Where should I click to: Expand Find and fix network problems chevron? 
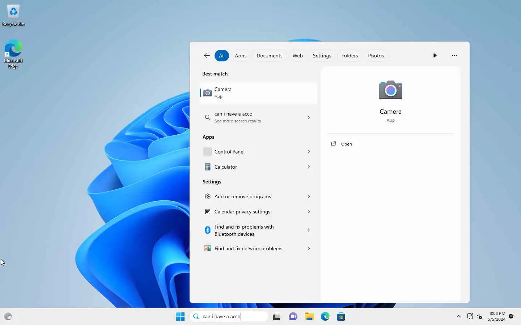click(x=309, y=248)
